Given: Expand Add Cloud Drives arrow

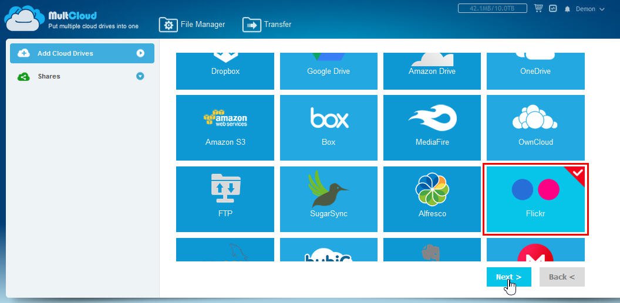Looking at the screenshot, I should pos(140,53).
